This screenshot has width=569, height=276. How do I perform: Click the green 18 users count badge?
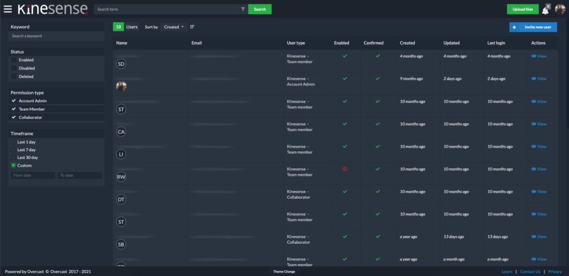click(118, 27)
